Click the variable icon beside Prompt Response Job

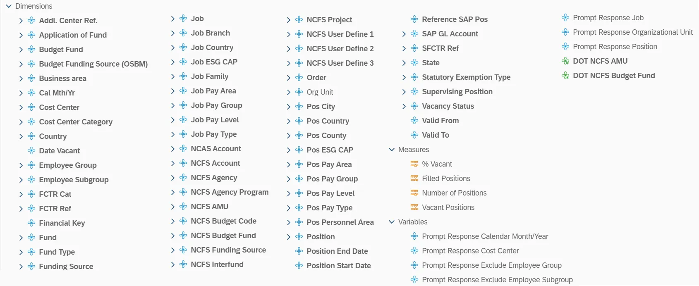[565, 18]
